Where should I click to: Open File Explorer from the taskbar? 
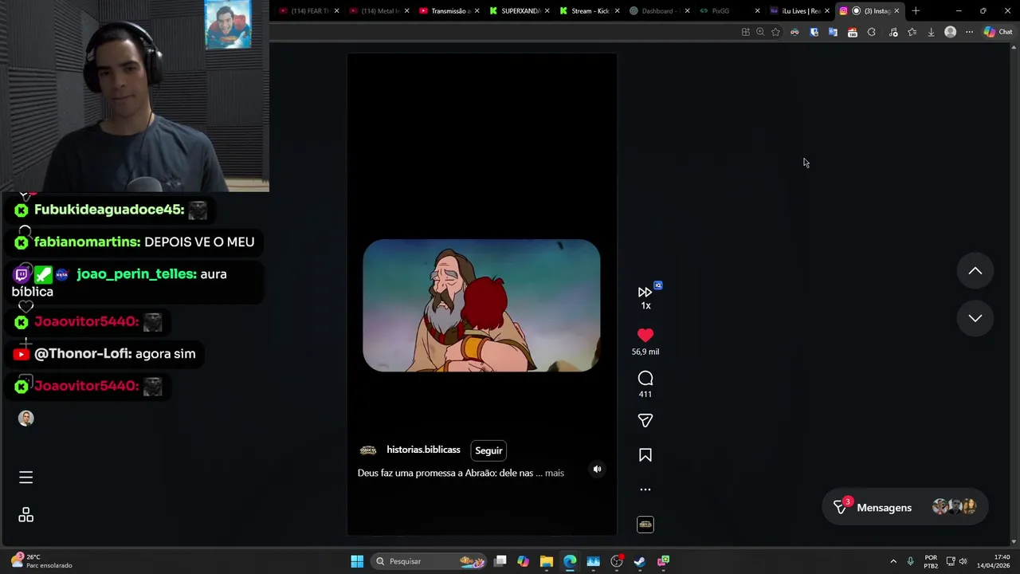(x=546, y=561)
